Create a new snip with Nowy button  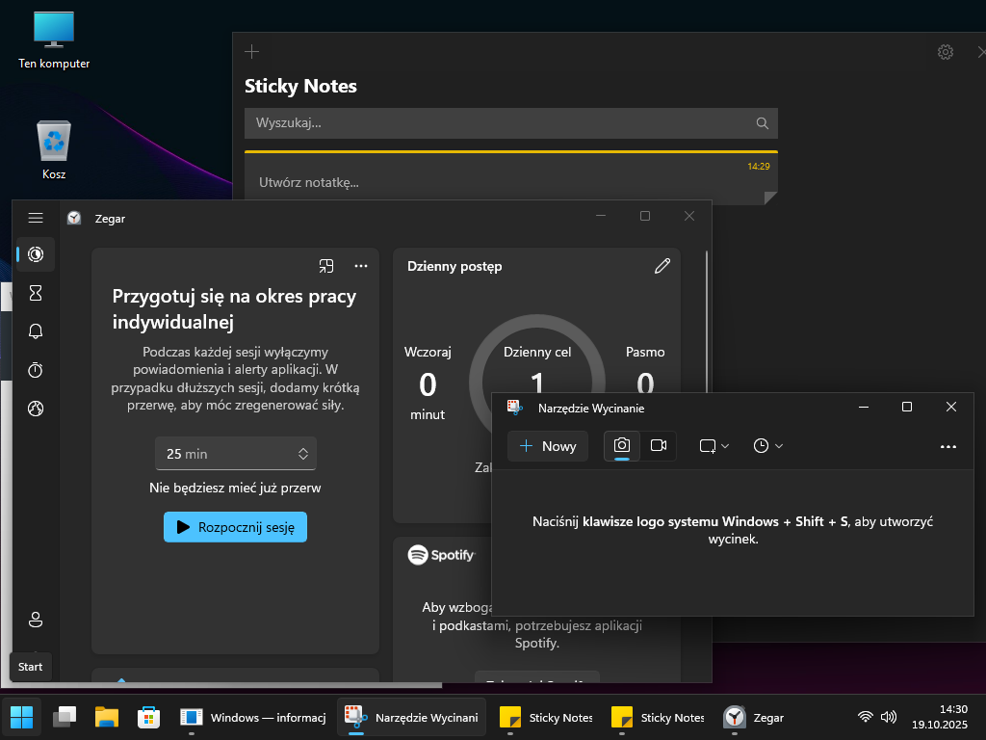[x=548, y=446]
